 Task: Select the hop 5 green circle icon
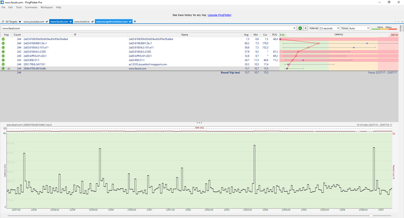click(3, 56)
